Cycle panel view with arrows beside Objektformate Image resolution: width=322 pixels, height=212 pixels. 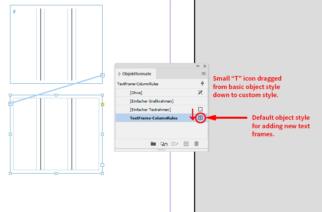(119, 74)
